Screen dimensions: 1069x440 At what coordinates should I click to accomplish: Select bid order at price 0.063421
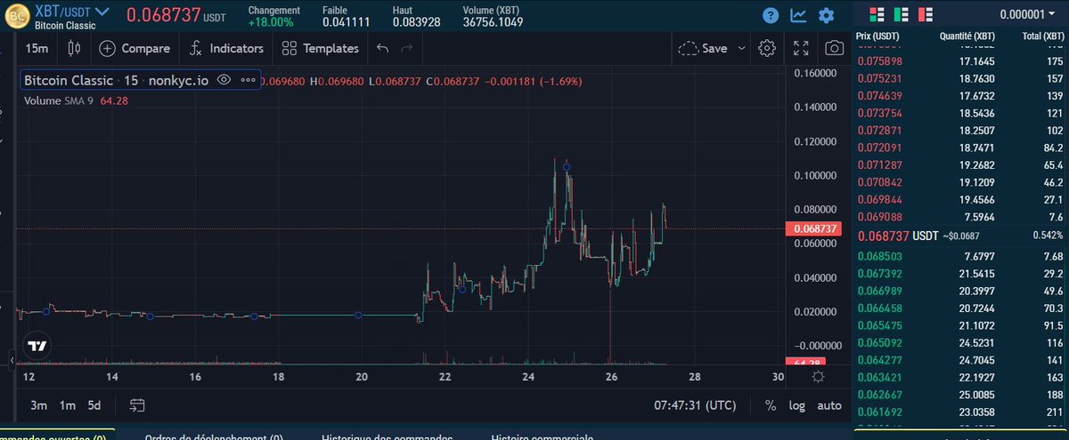(960, 378)
